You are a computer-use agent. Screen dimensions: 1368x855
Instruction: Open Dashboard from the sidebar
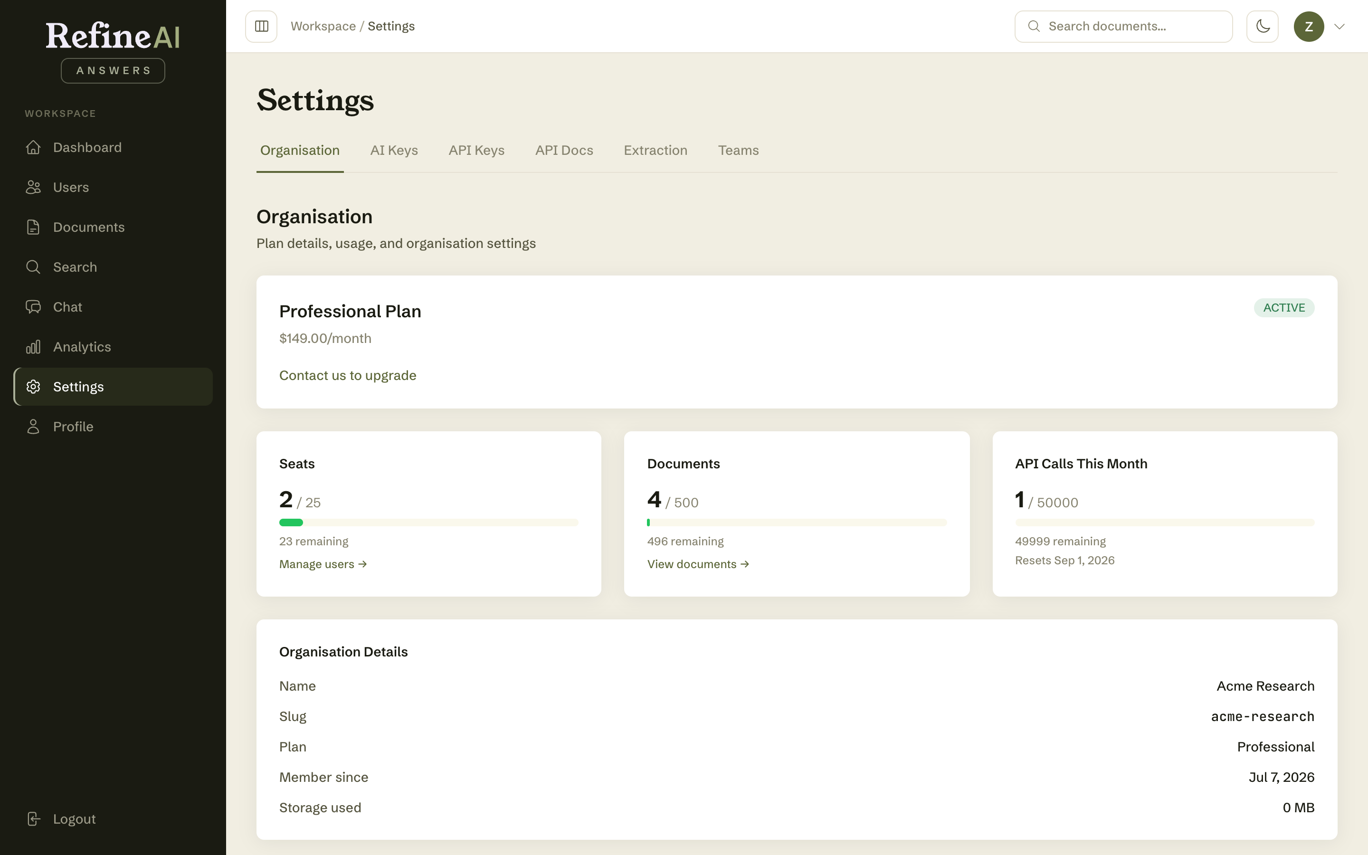(113, 148)
